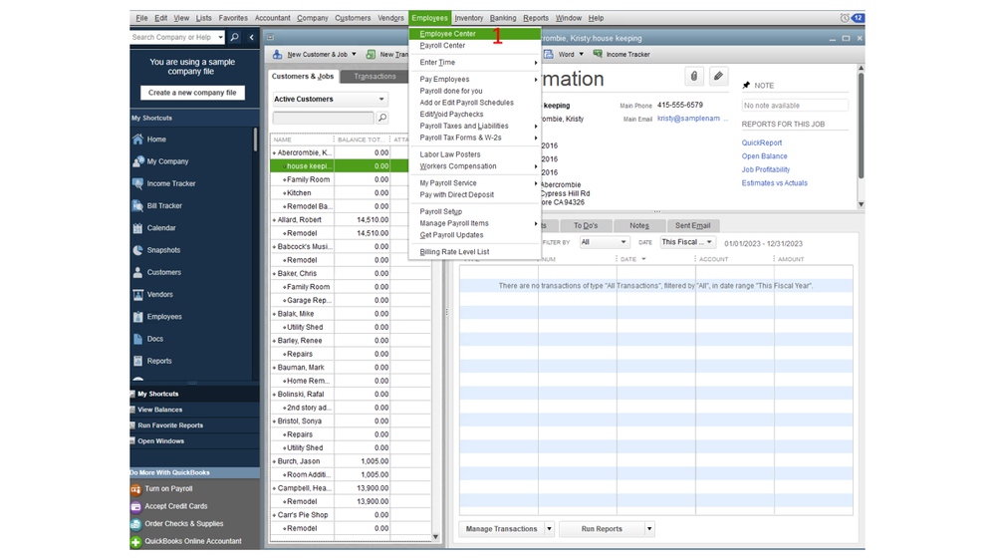Click the Order Checks & Supplies icon
995x560 pixels.
pyautogui.click(x=135, y=524)
